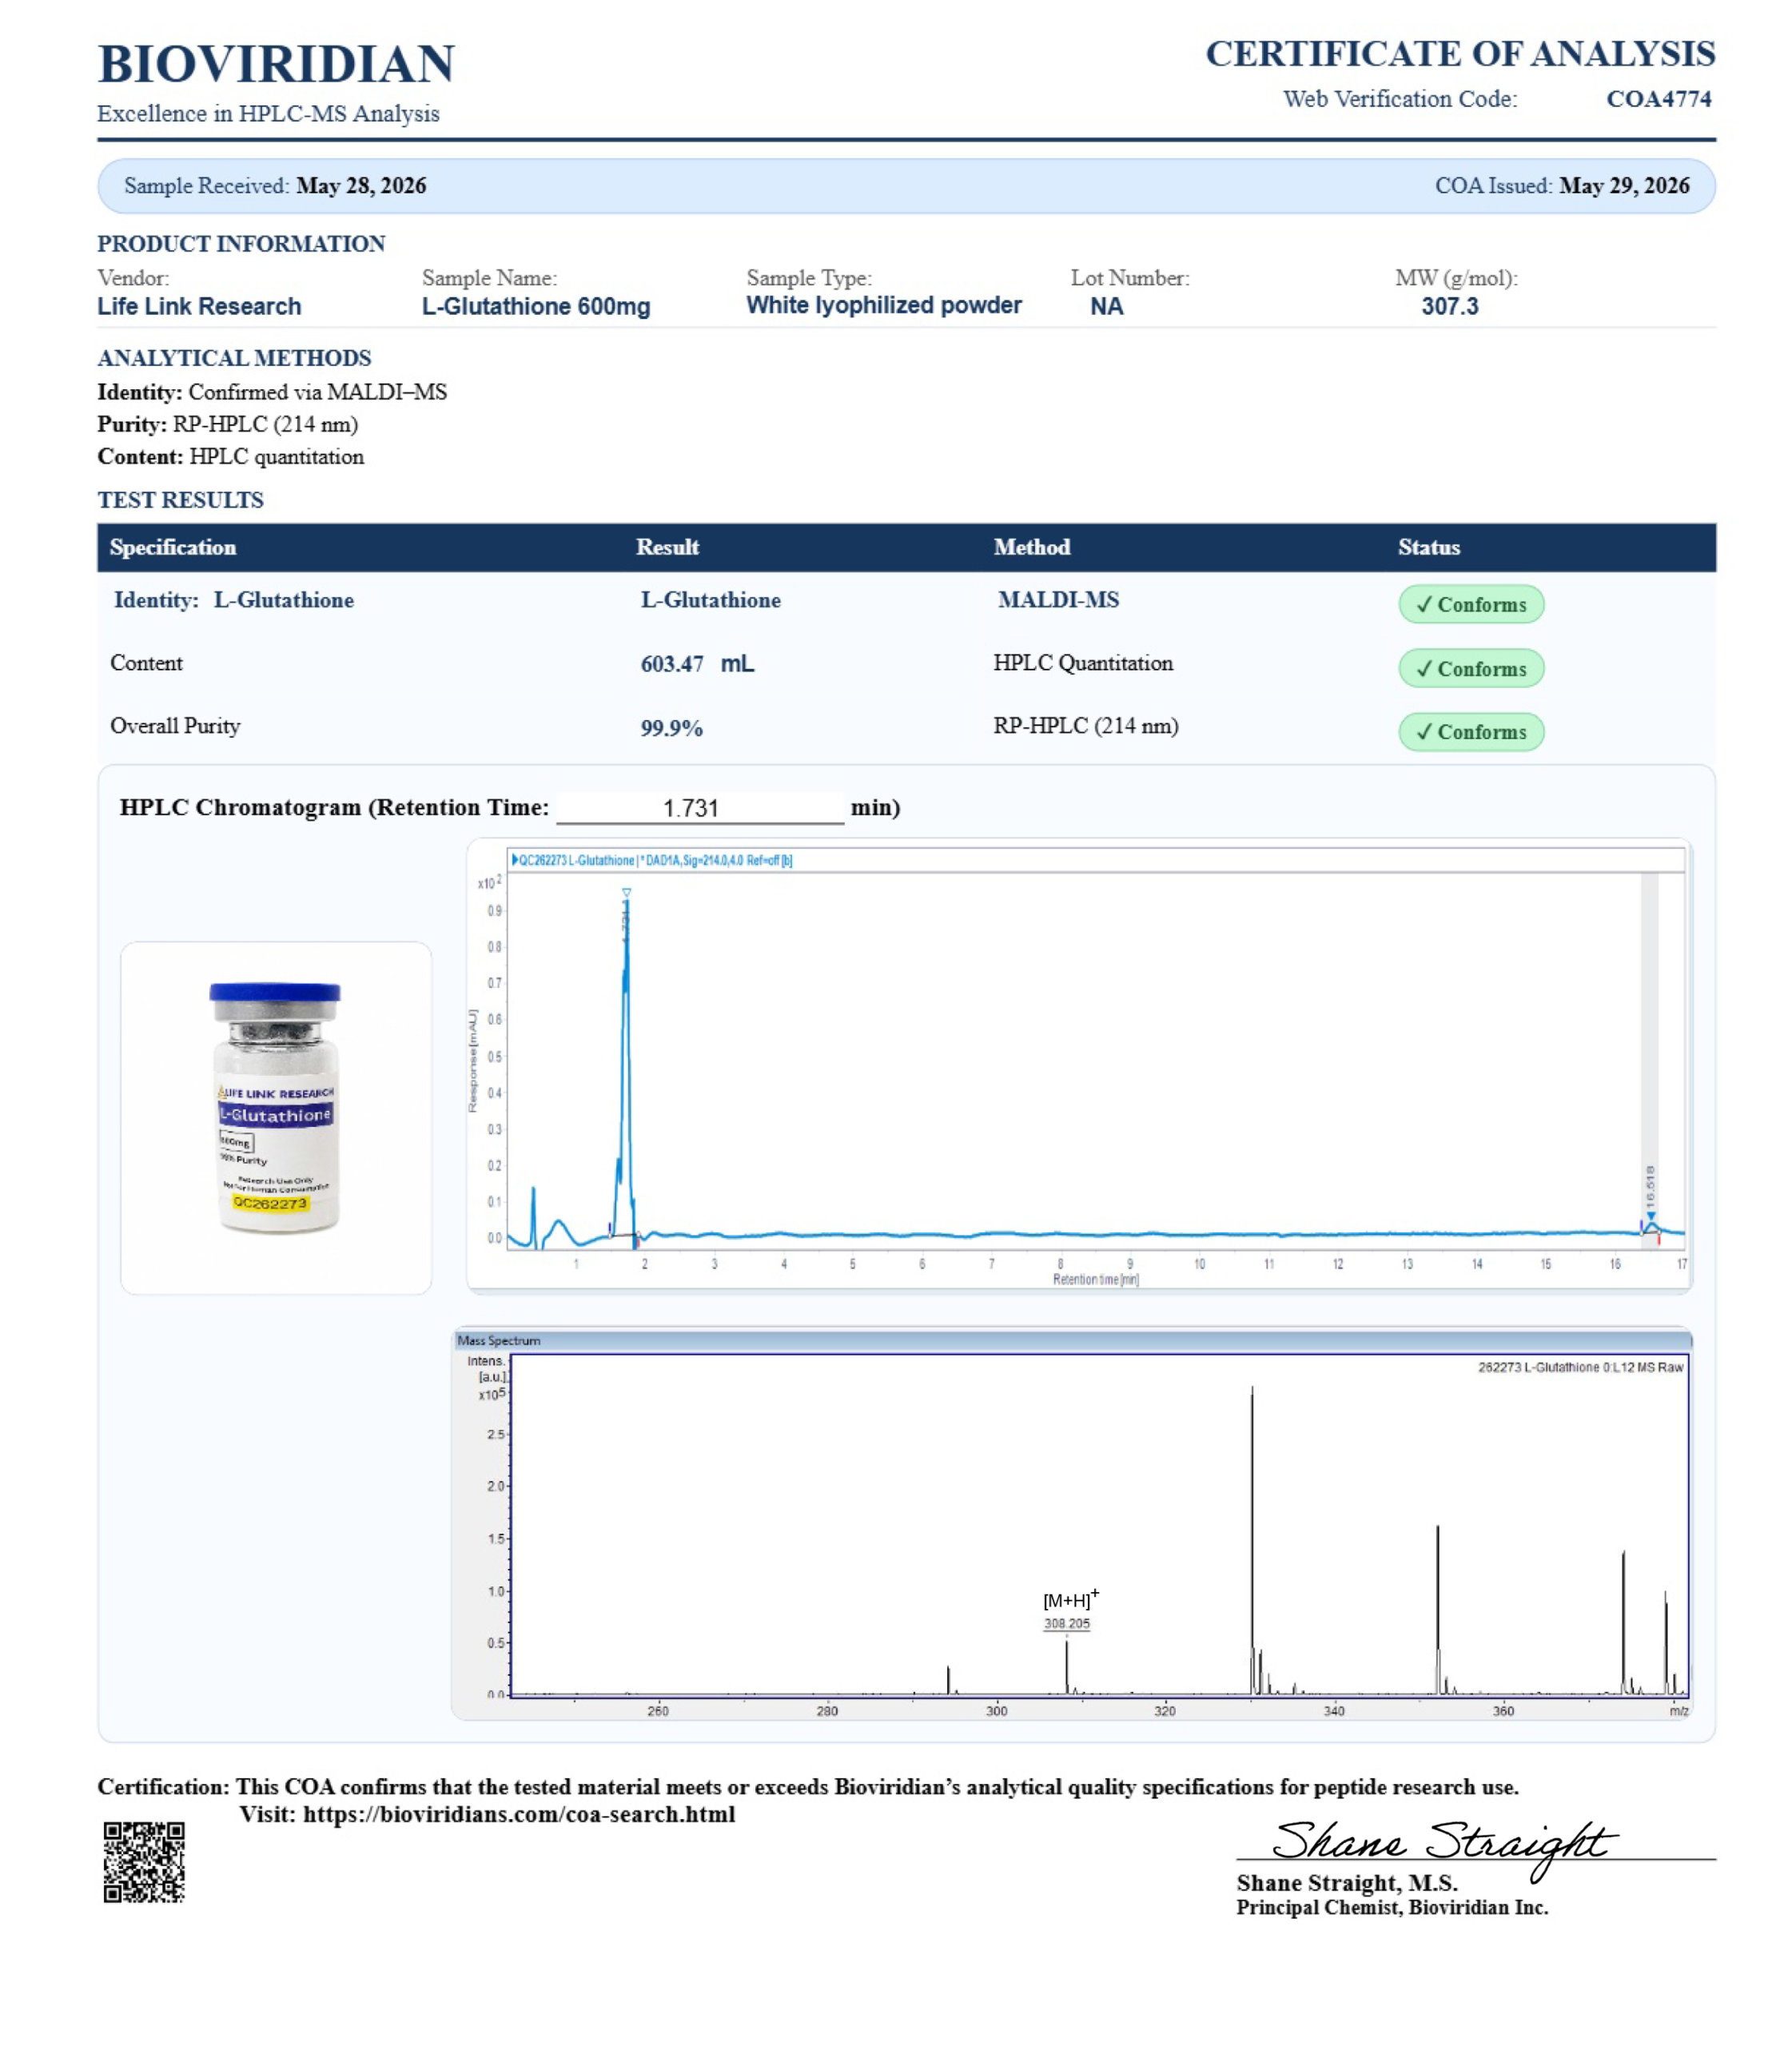Click the ANALYTICAL METHODS section heading

234,358
